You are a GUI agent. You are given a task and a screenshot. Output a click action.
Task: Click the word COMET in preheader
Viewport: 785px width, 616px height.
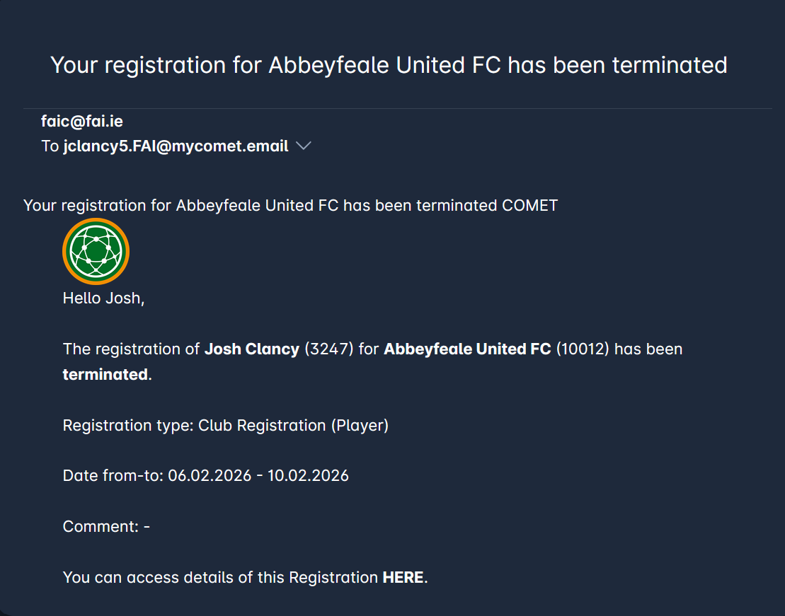[529, 206]
